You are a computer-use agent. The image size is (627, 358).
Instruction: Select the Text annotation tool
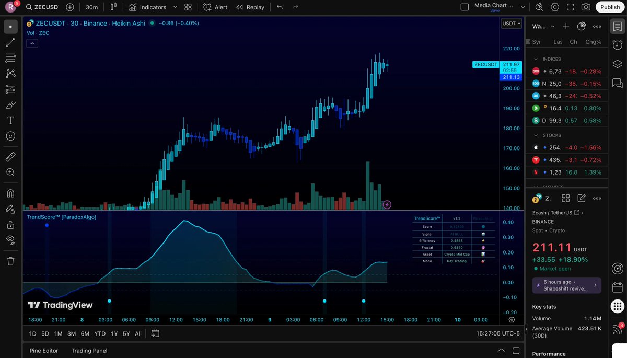pos(10,120)
